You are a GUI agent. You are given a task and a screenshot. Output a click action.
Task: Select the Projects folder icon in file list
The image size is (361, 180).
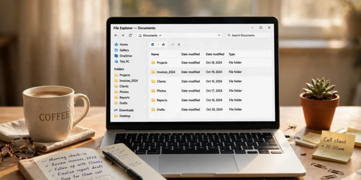153,62
